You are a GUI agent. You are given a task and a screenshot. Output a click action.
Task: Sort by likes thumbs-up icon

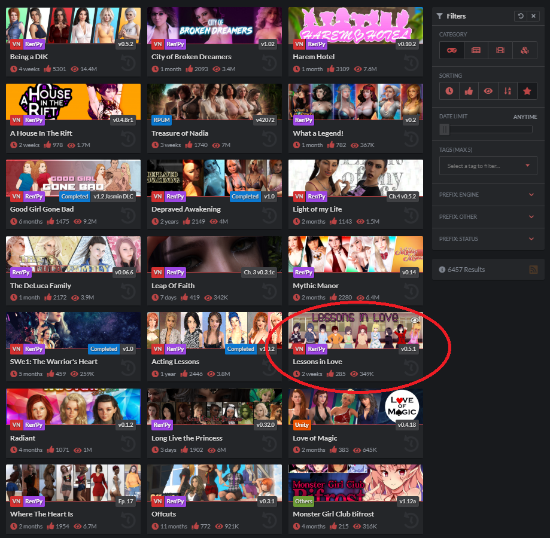click(x=469, y=91)
